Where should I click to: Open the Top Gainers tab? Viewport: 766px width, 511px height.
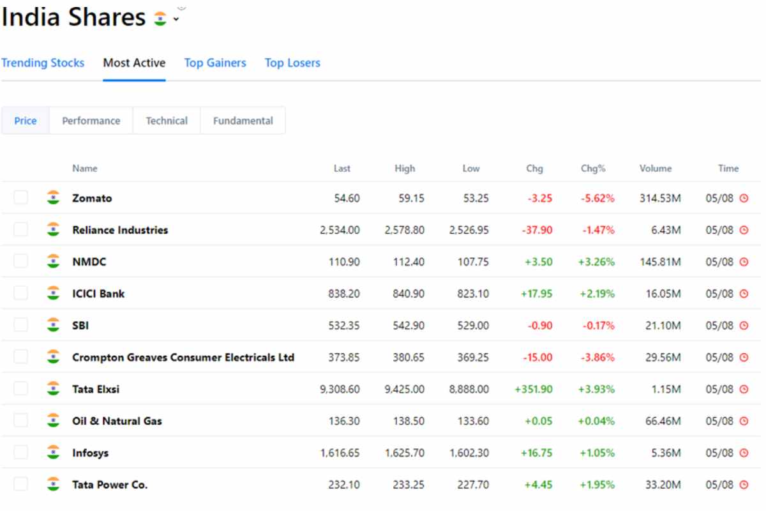(215, 63)
